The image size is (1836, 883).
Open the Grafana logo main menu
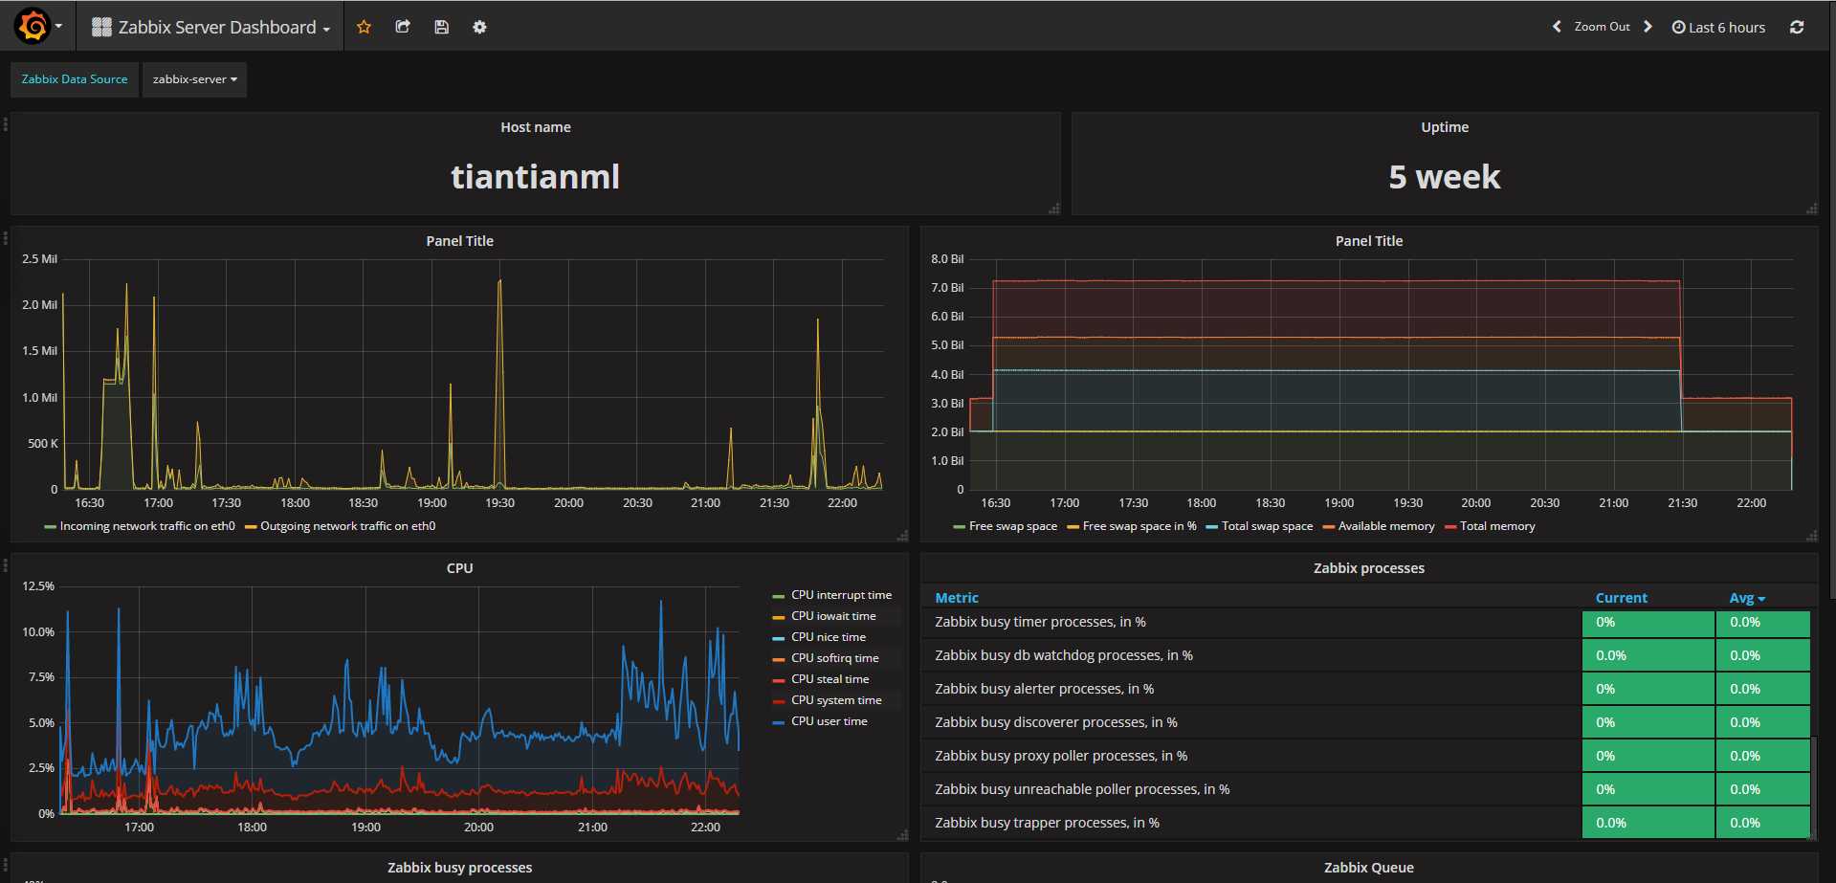tap(36, 26)
